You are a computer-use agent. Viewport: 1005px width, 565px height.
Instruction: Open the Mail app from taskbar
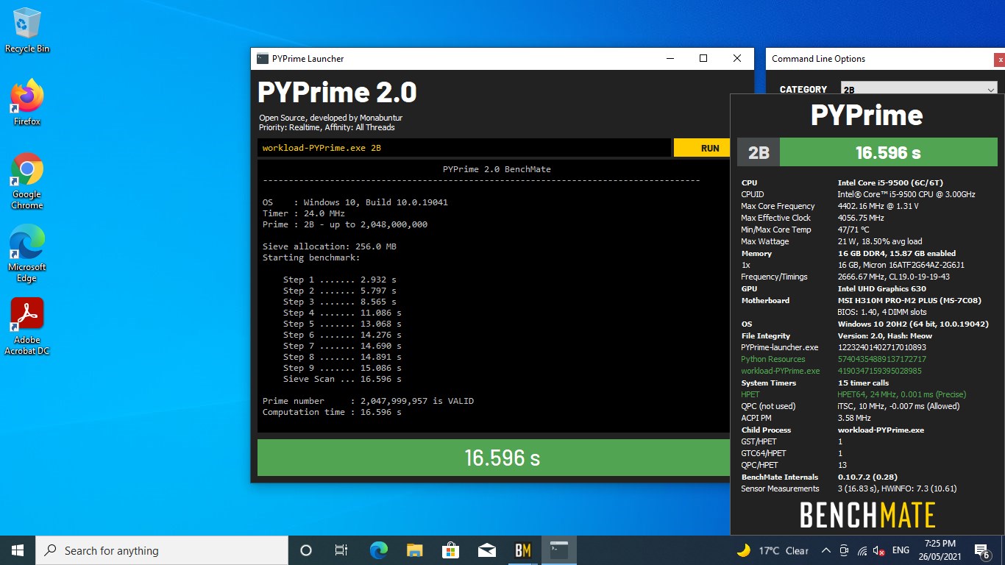coord(486,550)
